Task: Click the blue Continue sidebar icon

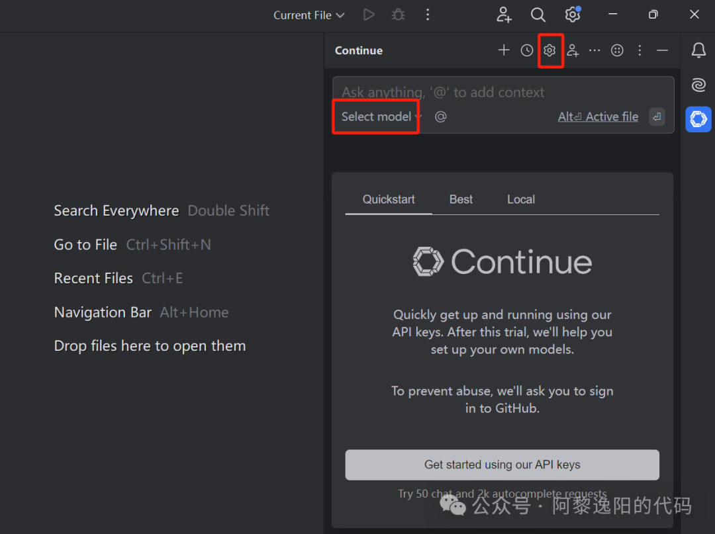Action: click(698, 119)
